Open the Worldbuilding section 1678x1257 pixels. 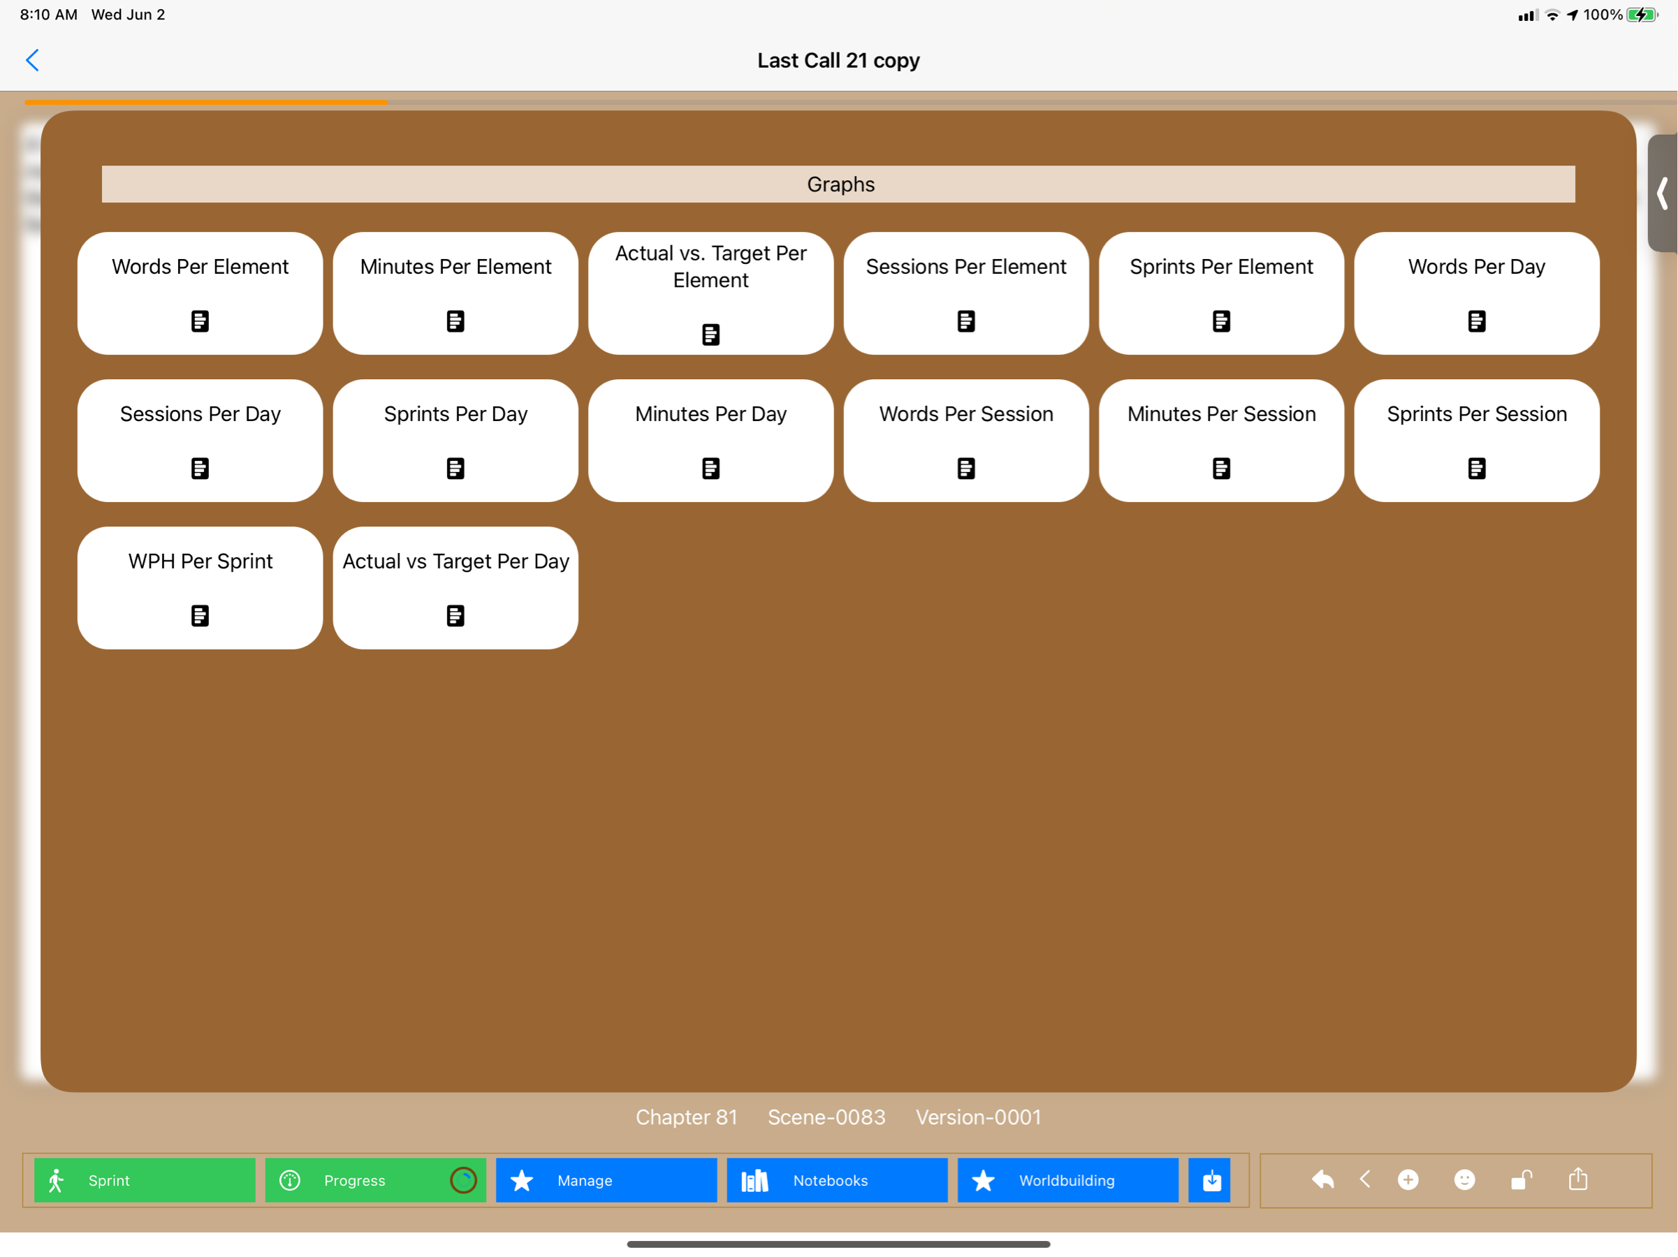click(x=1067, y=1180)
